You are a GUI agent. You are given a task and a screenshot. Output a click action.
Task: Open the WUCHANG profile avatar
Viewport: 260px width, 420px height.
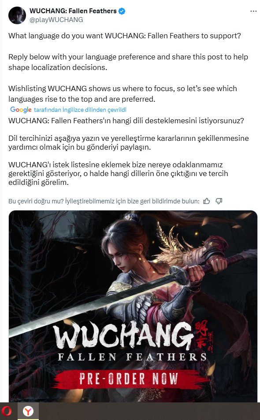click(17, 15)
